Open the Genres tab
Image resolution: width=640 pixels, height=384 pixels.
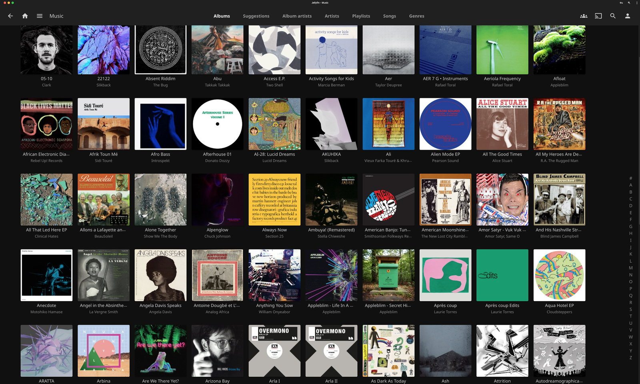(416, 16)
